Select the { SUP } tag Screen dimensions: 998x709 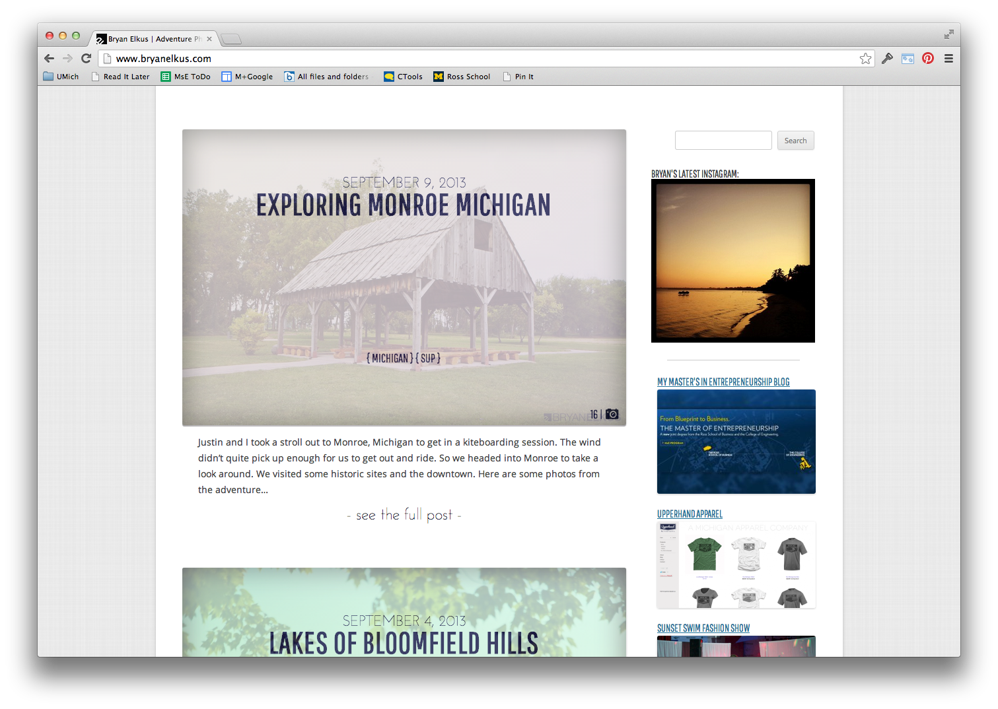428,358
